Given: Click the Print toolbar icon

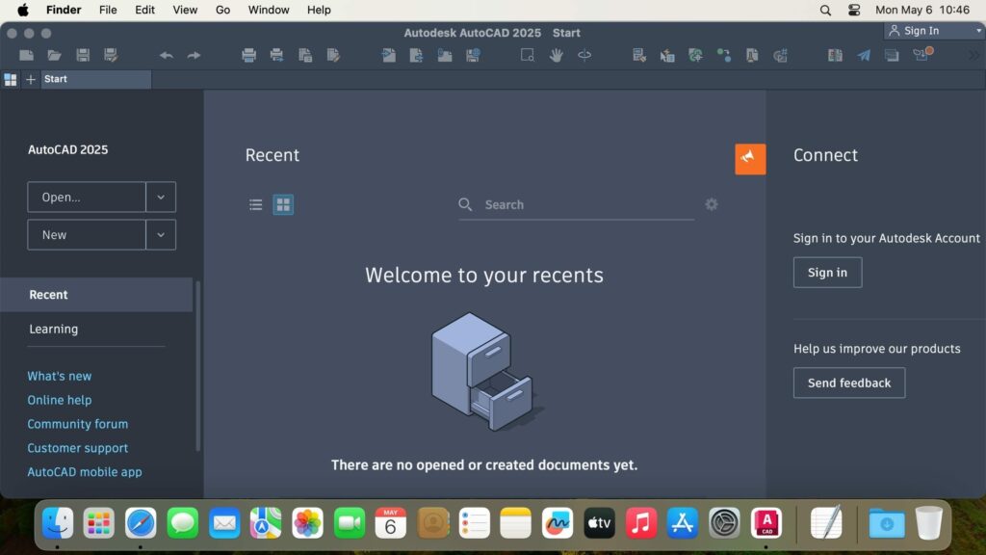Looking at the screenshot, I should pyautogui.click(x=249, y=55).
